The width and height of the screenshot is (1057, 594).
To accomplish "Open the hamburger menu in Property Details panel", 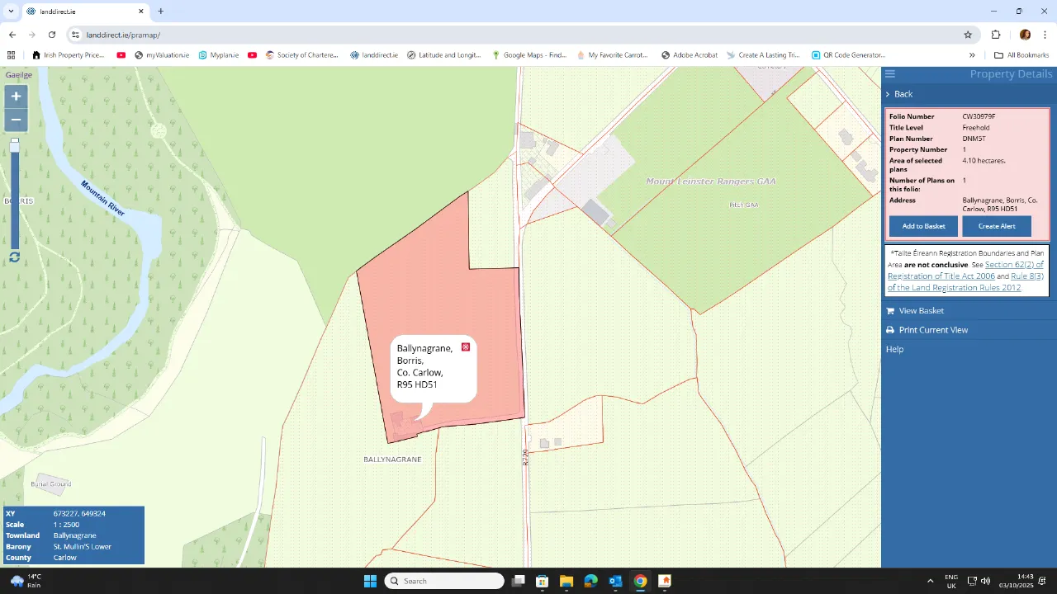I will pos(889,73).
